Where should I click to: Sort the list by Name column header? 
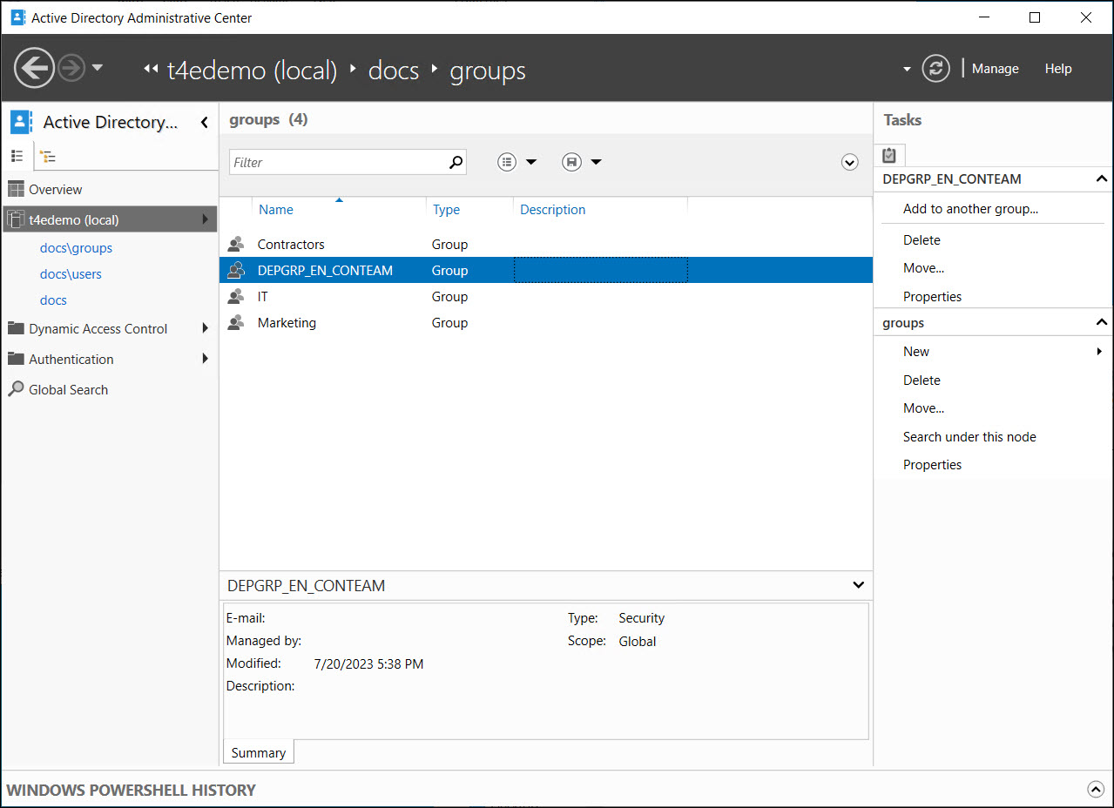coord(276,210)
